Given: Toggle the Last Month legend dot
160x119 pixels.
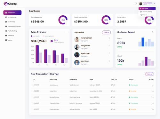Looking at the screenshot, I should click(32, 36).
